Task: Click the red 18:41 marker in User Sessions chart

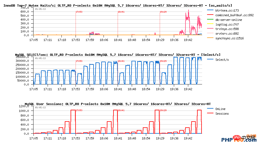Action: 121,110
